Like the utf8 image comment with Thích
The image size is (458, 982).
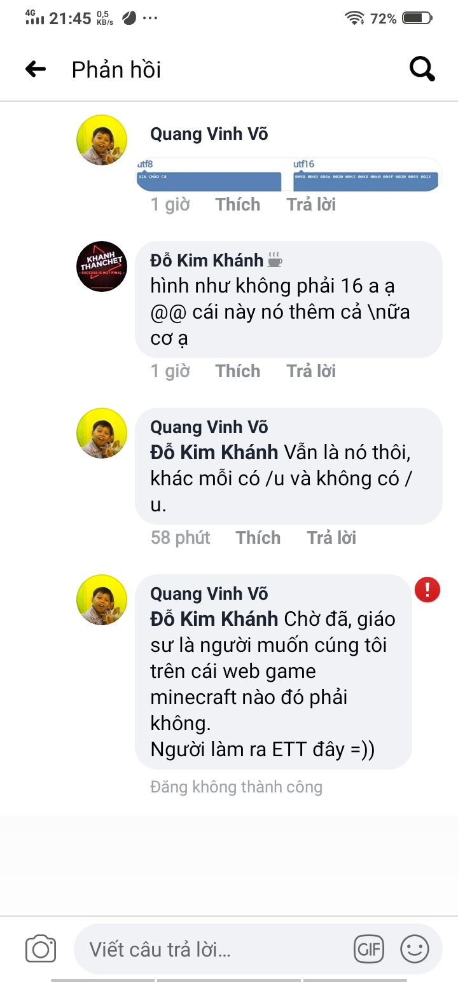pos(238,205)
